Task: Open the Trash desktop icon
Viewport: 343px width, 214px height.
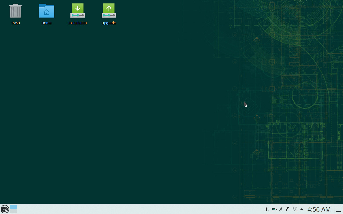Action: pyautogui.click(x=15, y=11)
